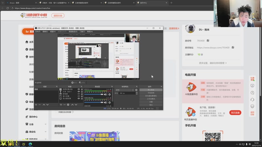Copy the room address URL

point(233,47)
